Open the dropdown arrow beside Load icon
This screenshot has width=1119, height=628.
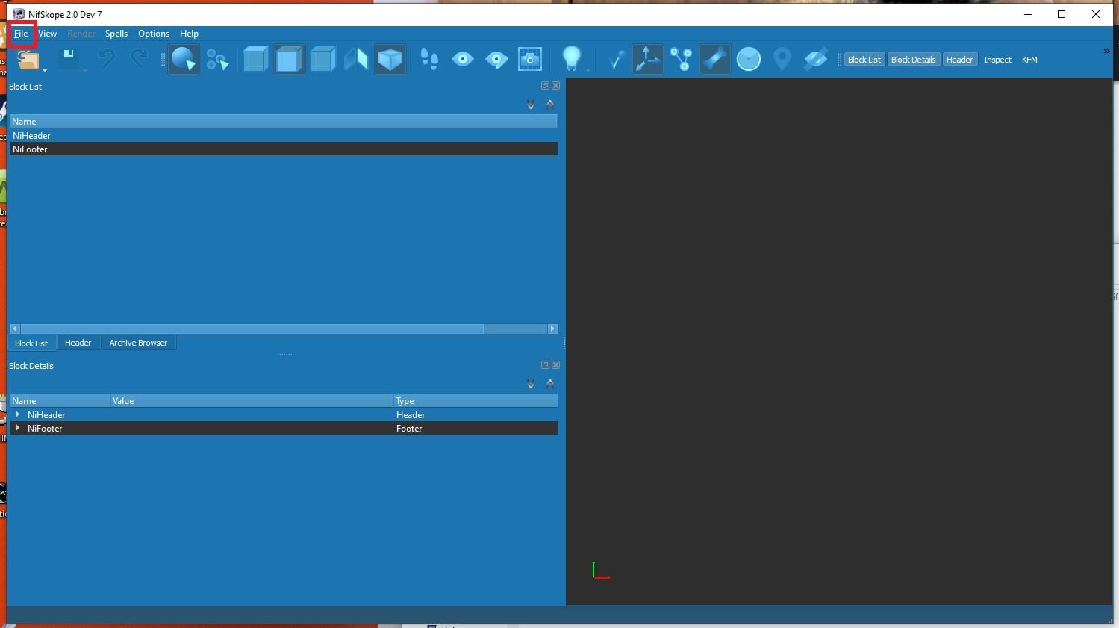pos(45,70)
